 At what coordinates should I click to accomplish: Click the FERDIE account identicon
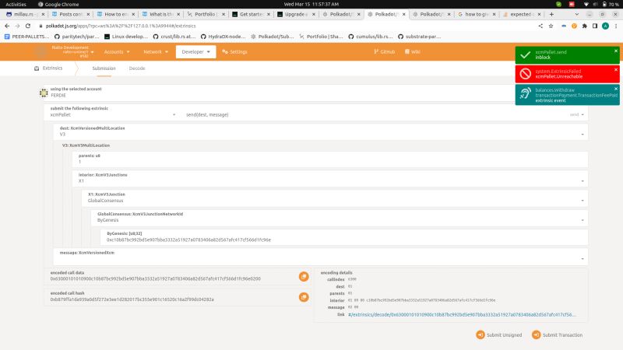point(44,93)
